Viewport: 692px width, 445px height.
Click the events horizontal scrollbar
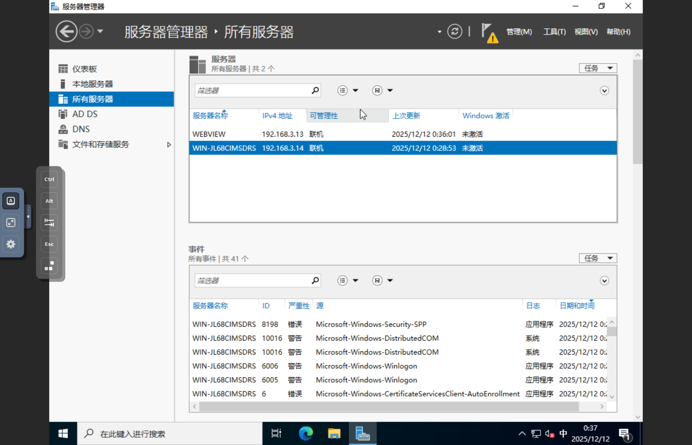[x=389, y=406]
